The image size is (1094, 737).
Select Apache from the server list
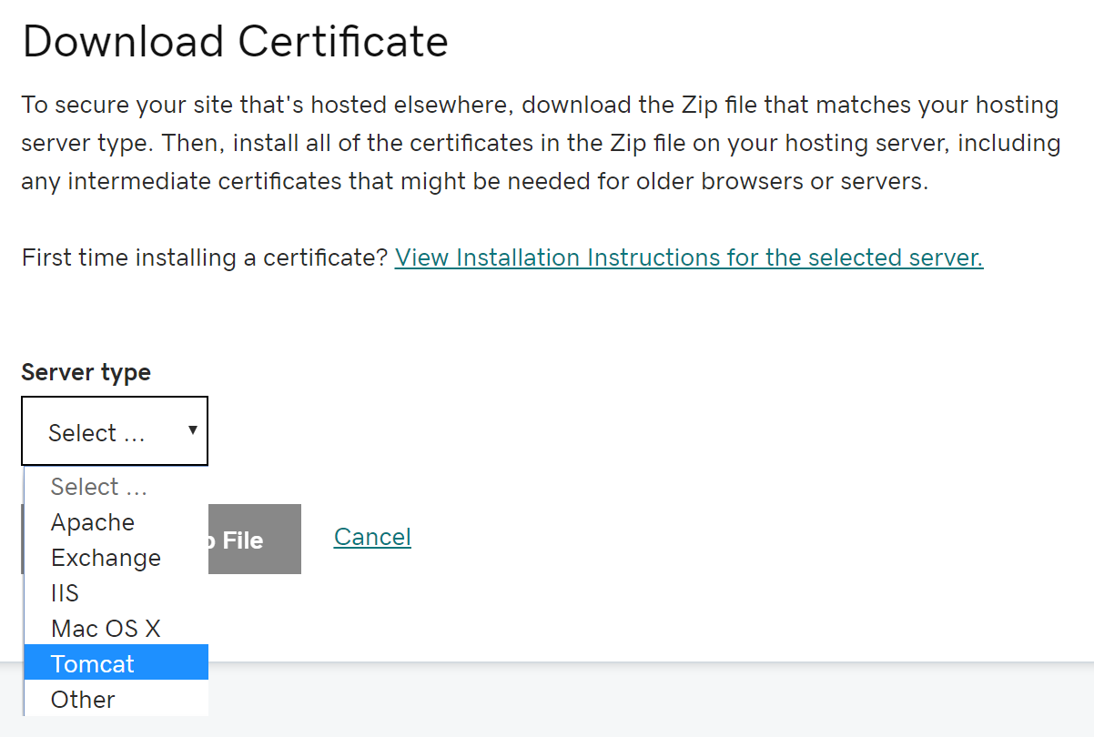(93, 522)
